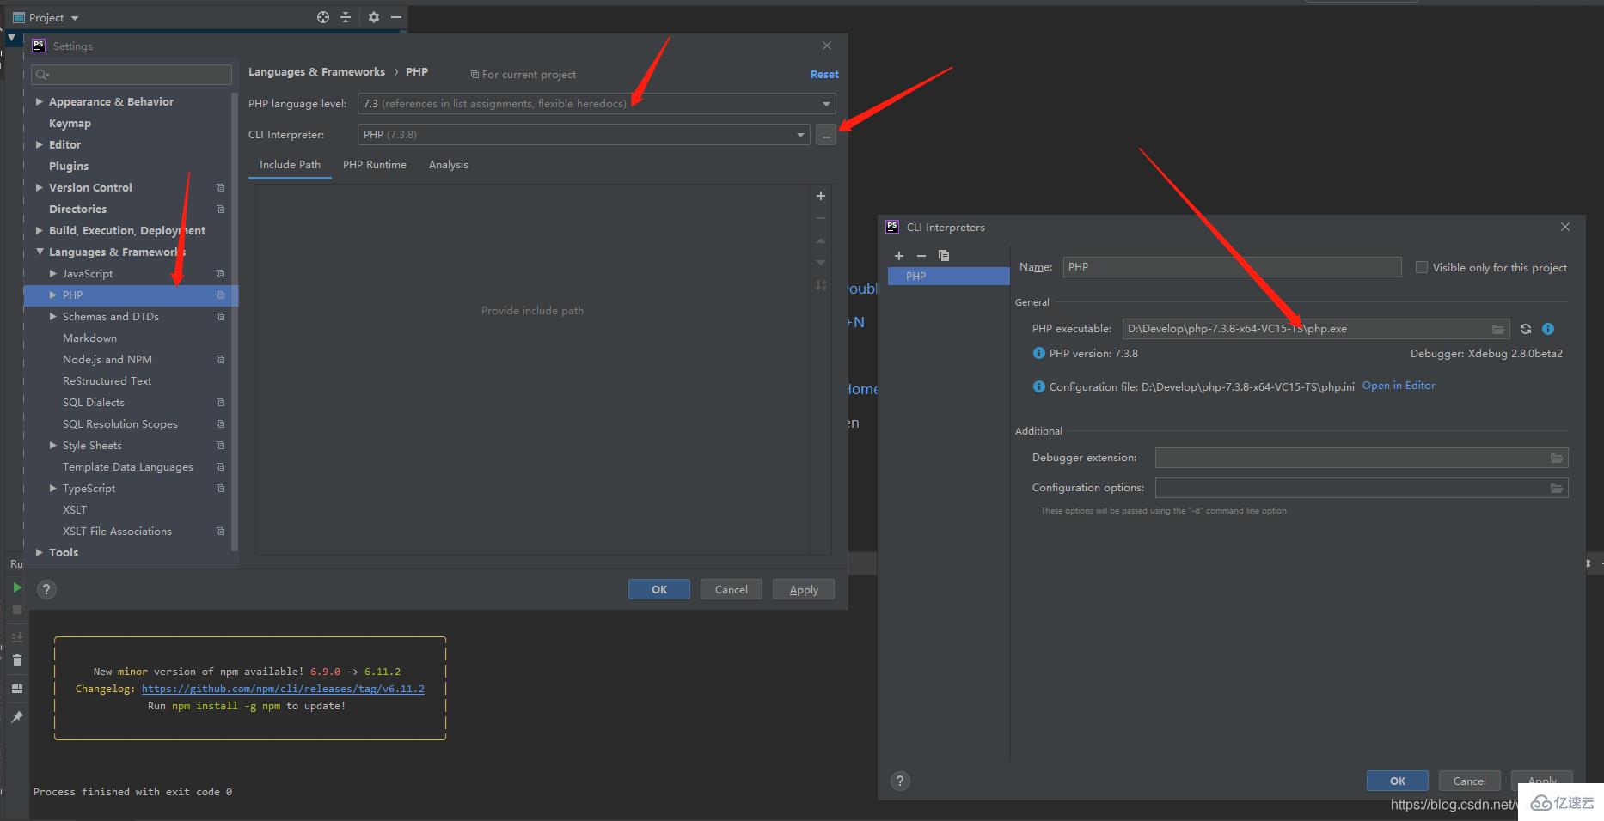Close the Settings dialog
Screen dimensions: 1604x821
[x=827, y=46]
